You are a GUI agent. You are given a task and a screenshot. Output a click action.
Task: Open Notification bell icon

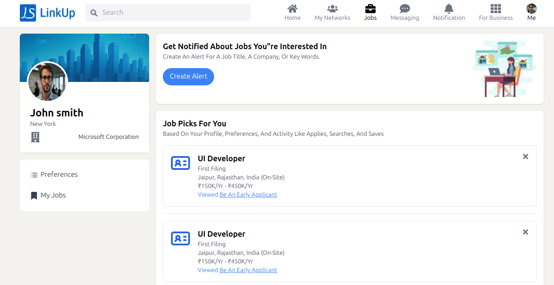[449, 9]
